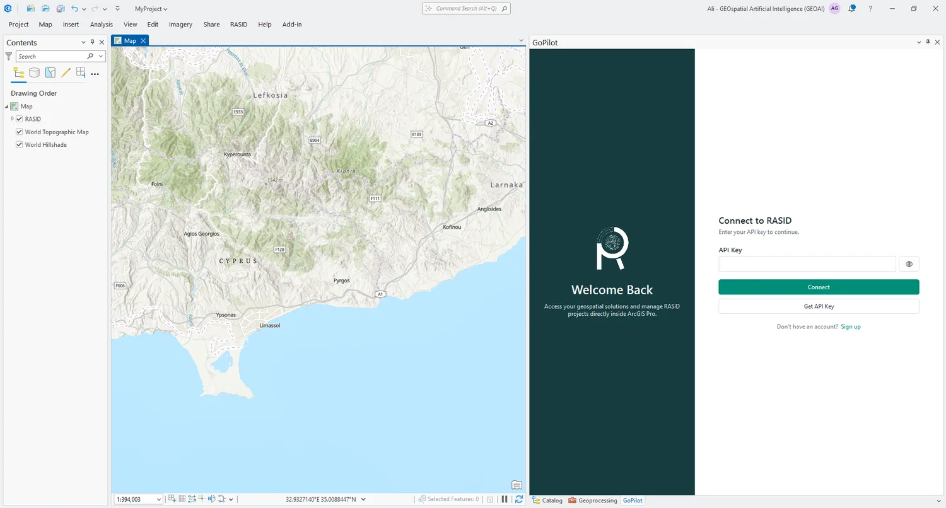Save the project with the Save icon
This screenshot has width=946, height=508.
click(61, 9)
